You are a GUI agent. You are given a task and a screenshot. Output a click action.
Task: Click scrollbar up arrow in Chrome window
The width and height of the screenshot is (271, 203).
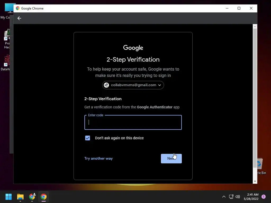coord(255,26)
